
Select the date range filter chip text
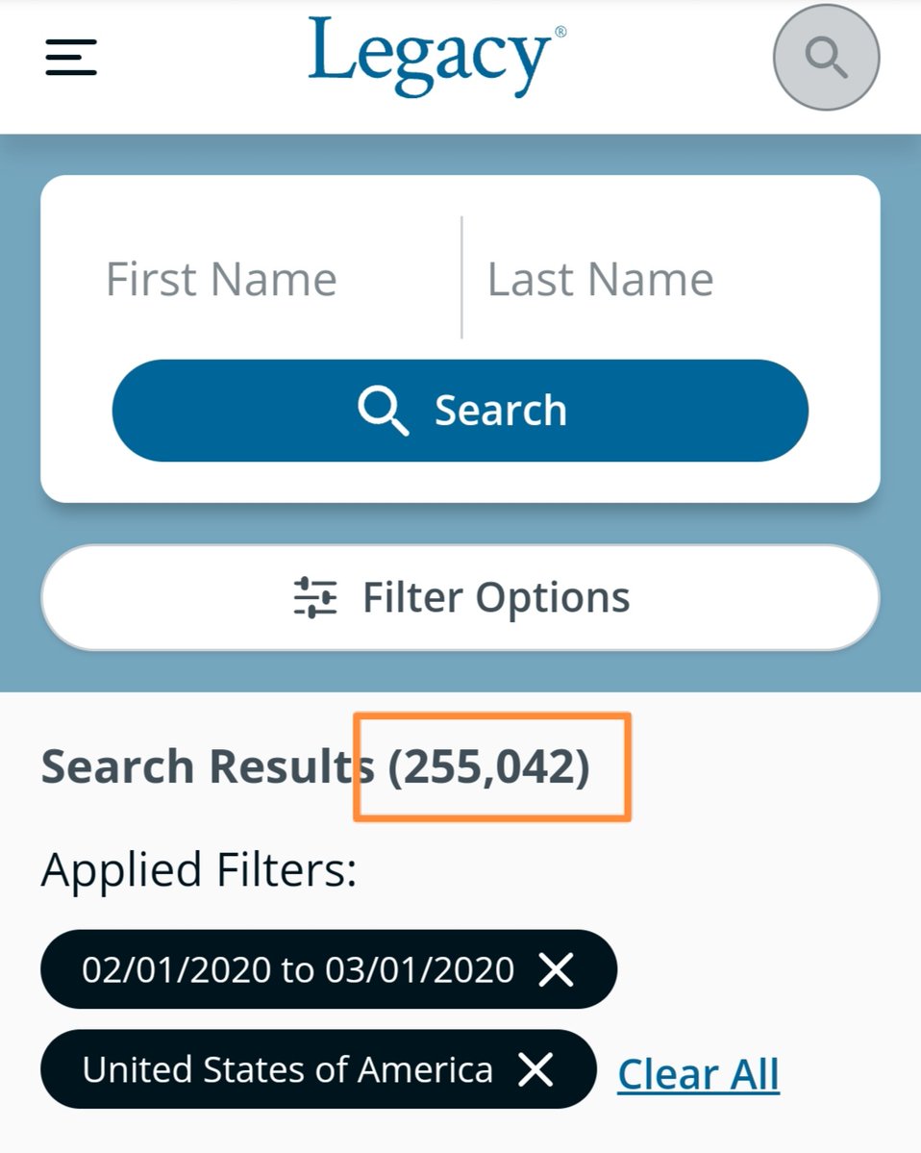point(298,969)
